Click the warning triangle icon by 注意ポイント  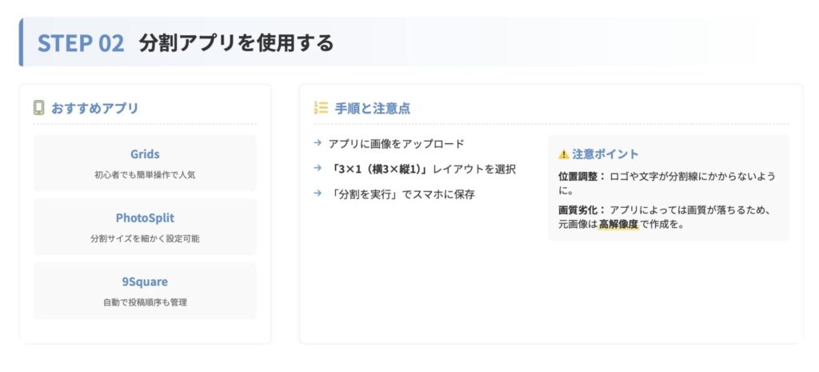pos(564,154)
